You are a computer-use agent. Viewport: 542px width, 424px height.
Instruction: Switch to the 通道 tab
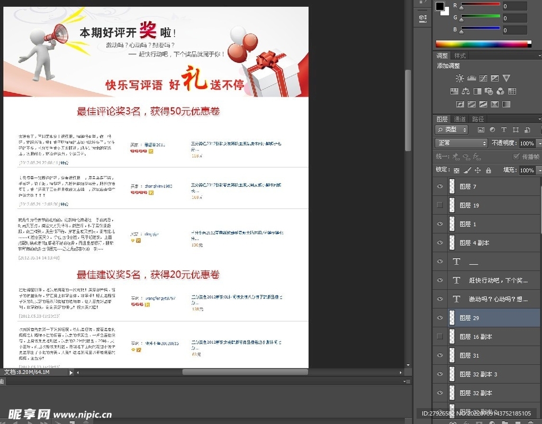(460, 119)
